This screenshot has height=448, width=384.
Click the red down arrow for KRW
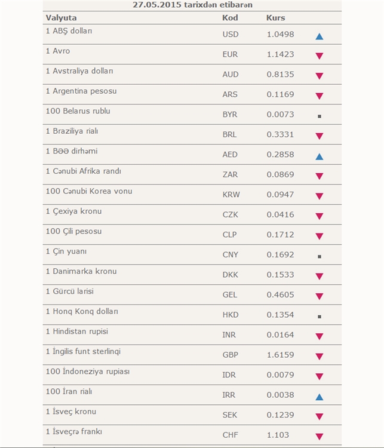(x=319, y=196)
